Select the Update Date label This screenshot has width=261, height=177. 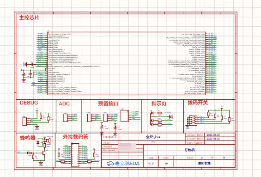click(195, 135)
